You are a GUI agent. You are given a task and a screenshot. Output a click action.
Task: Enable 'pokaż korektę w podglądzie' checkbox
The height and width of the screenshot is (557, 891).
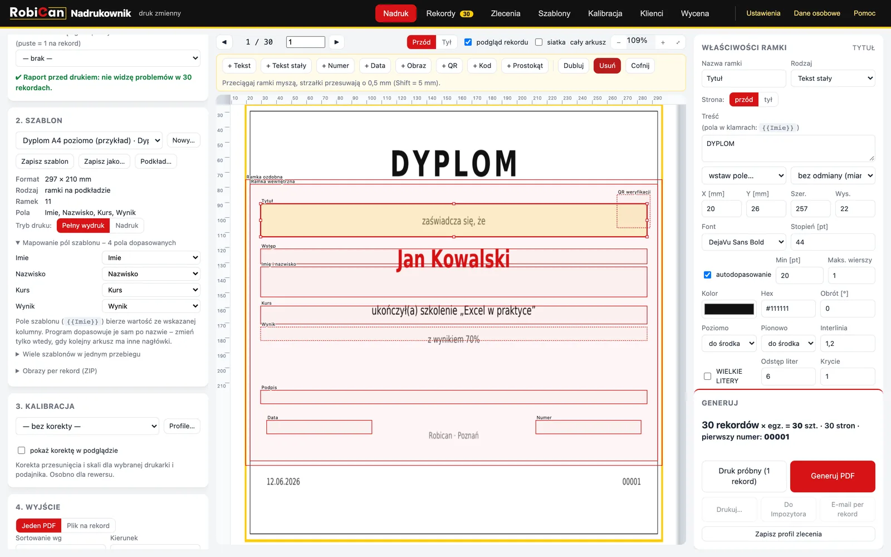coord(22,451)
